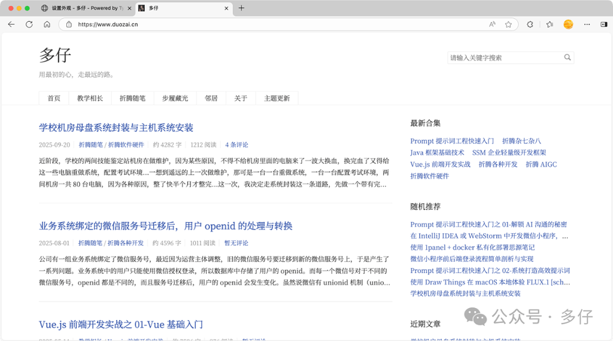Open article 学校机房母盘系统封装与主机系统安装 from main list
The image size is (613, 341).
[x=116, y=128]
